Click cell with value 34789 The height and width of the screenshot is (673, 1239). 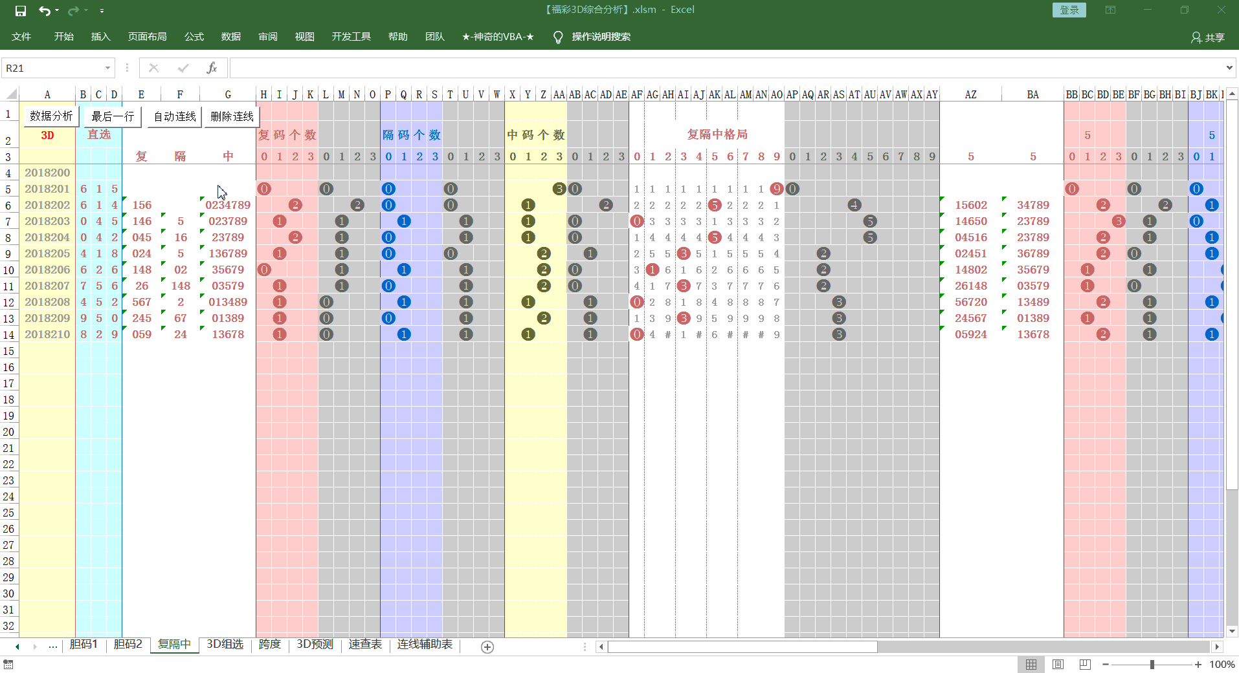pyautogui.click(x=1033, y=205)
